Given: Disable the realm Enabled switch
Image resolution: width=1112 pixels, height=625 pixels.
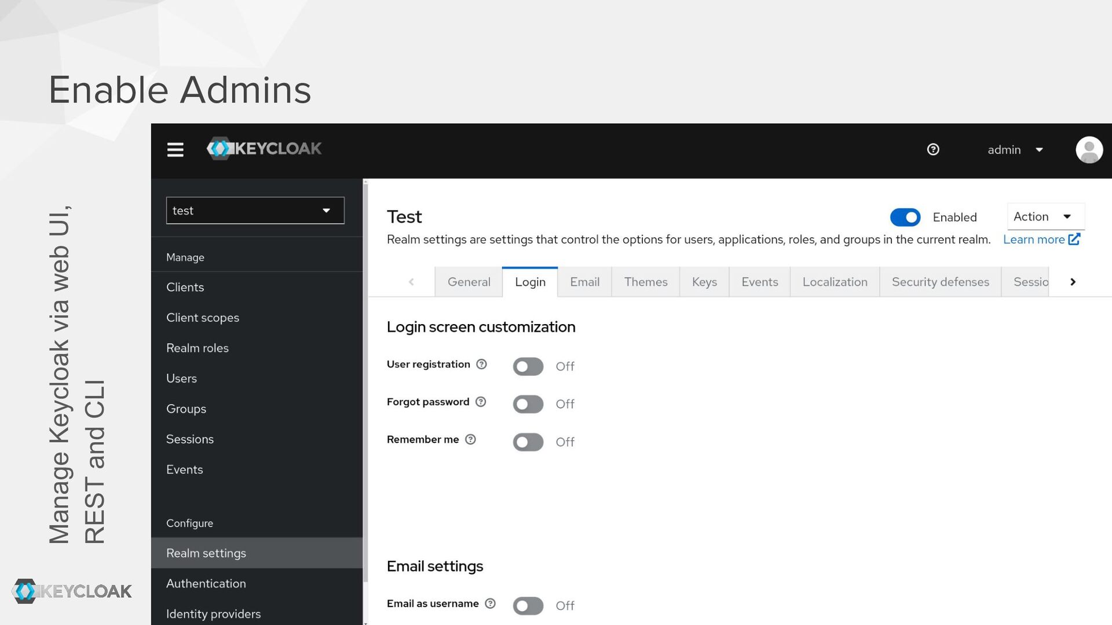Looking at the screenshot, I should (x=905, y=218).
